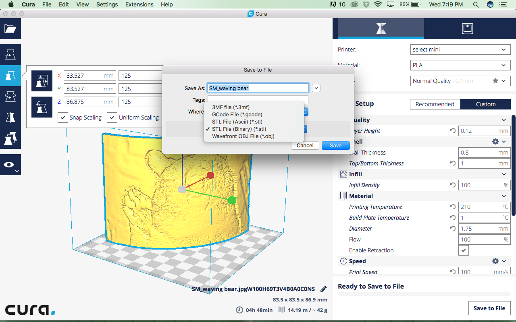Open the Apple menu
Viewport: 516px width, 322px height.
10,4
